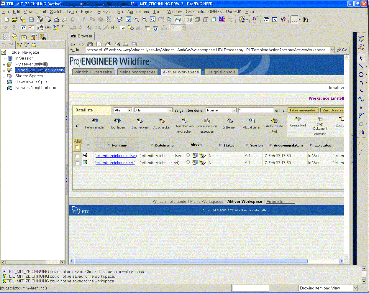Select the circle sketch tool
This screenshot has width=369, height=293.
pos(361,75)
